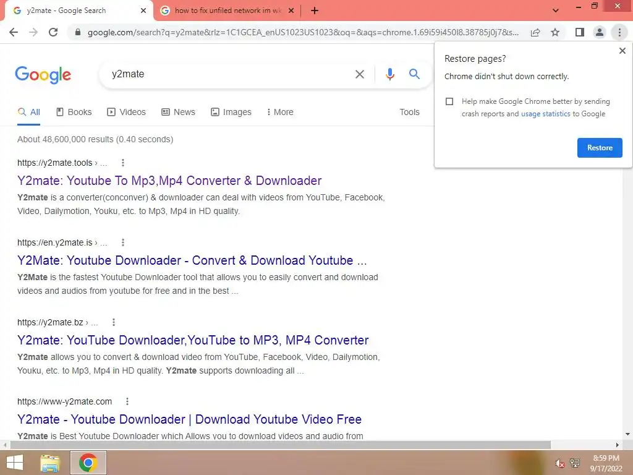Click the network tray icon
The image size is (633, 475).
pos(575,463)
